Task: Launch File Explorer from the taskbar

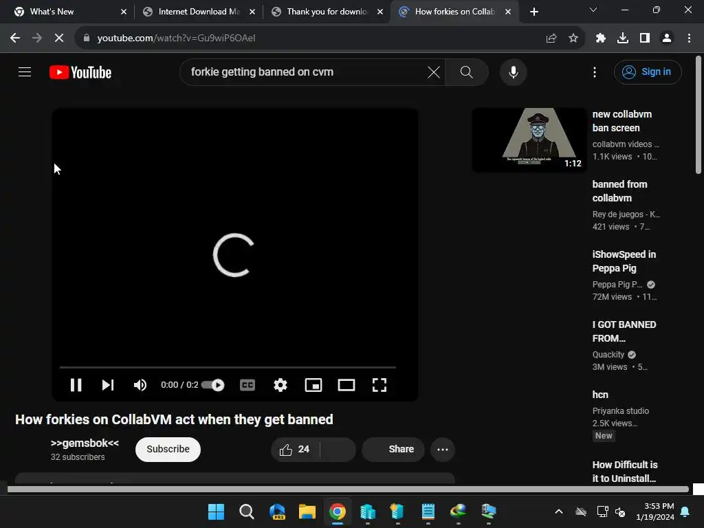Action: (307, 511)
